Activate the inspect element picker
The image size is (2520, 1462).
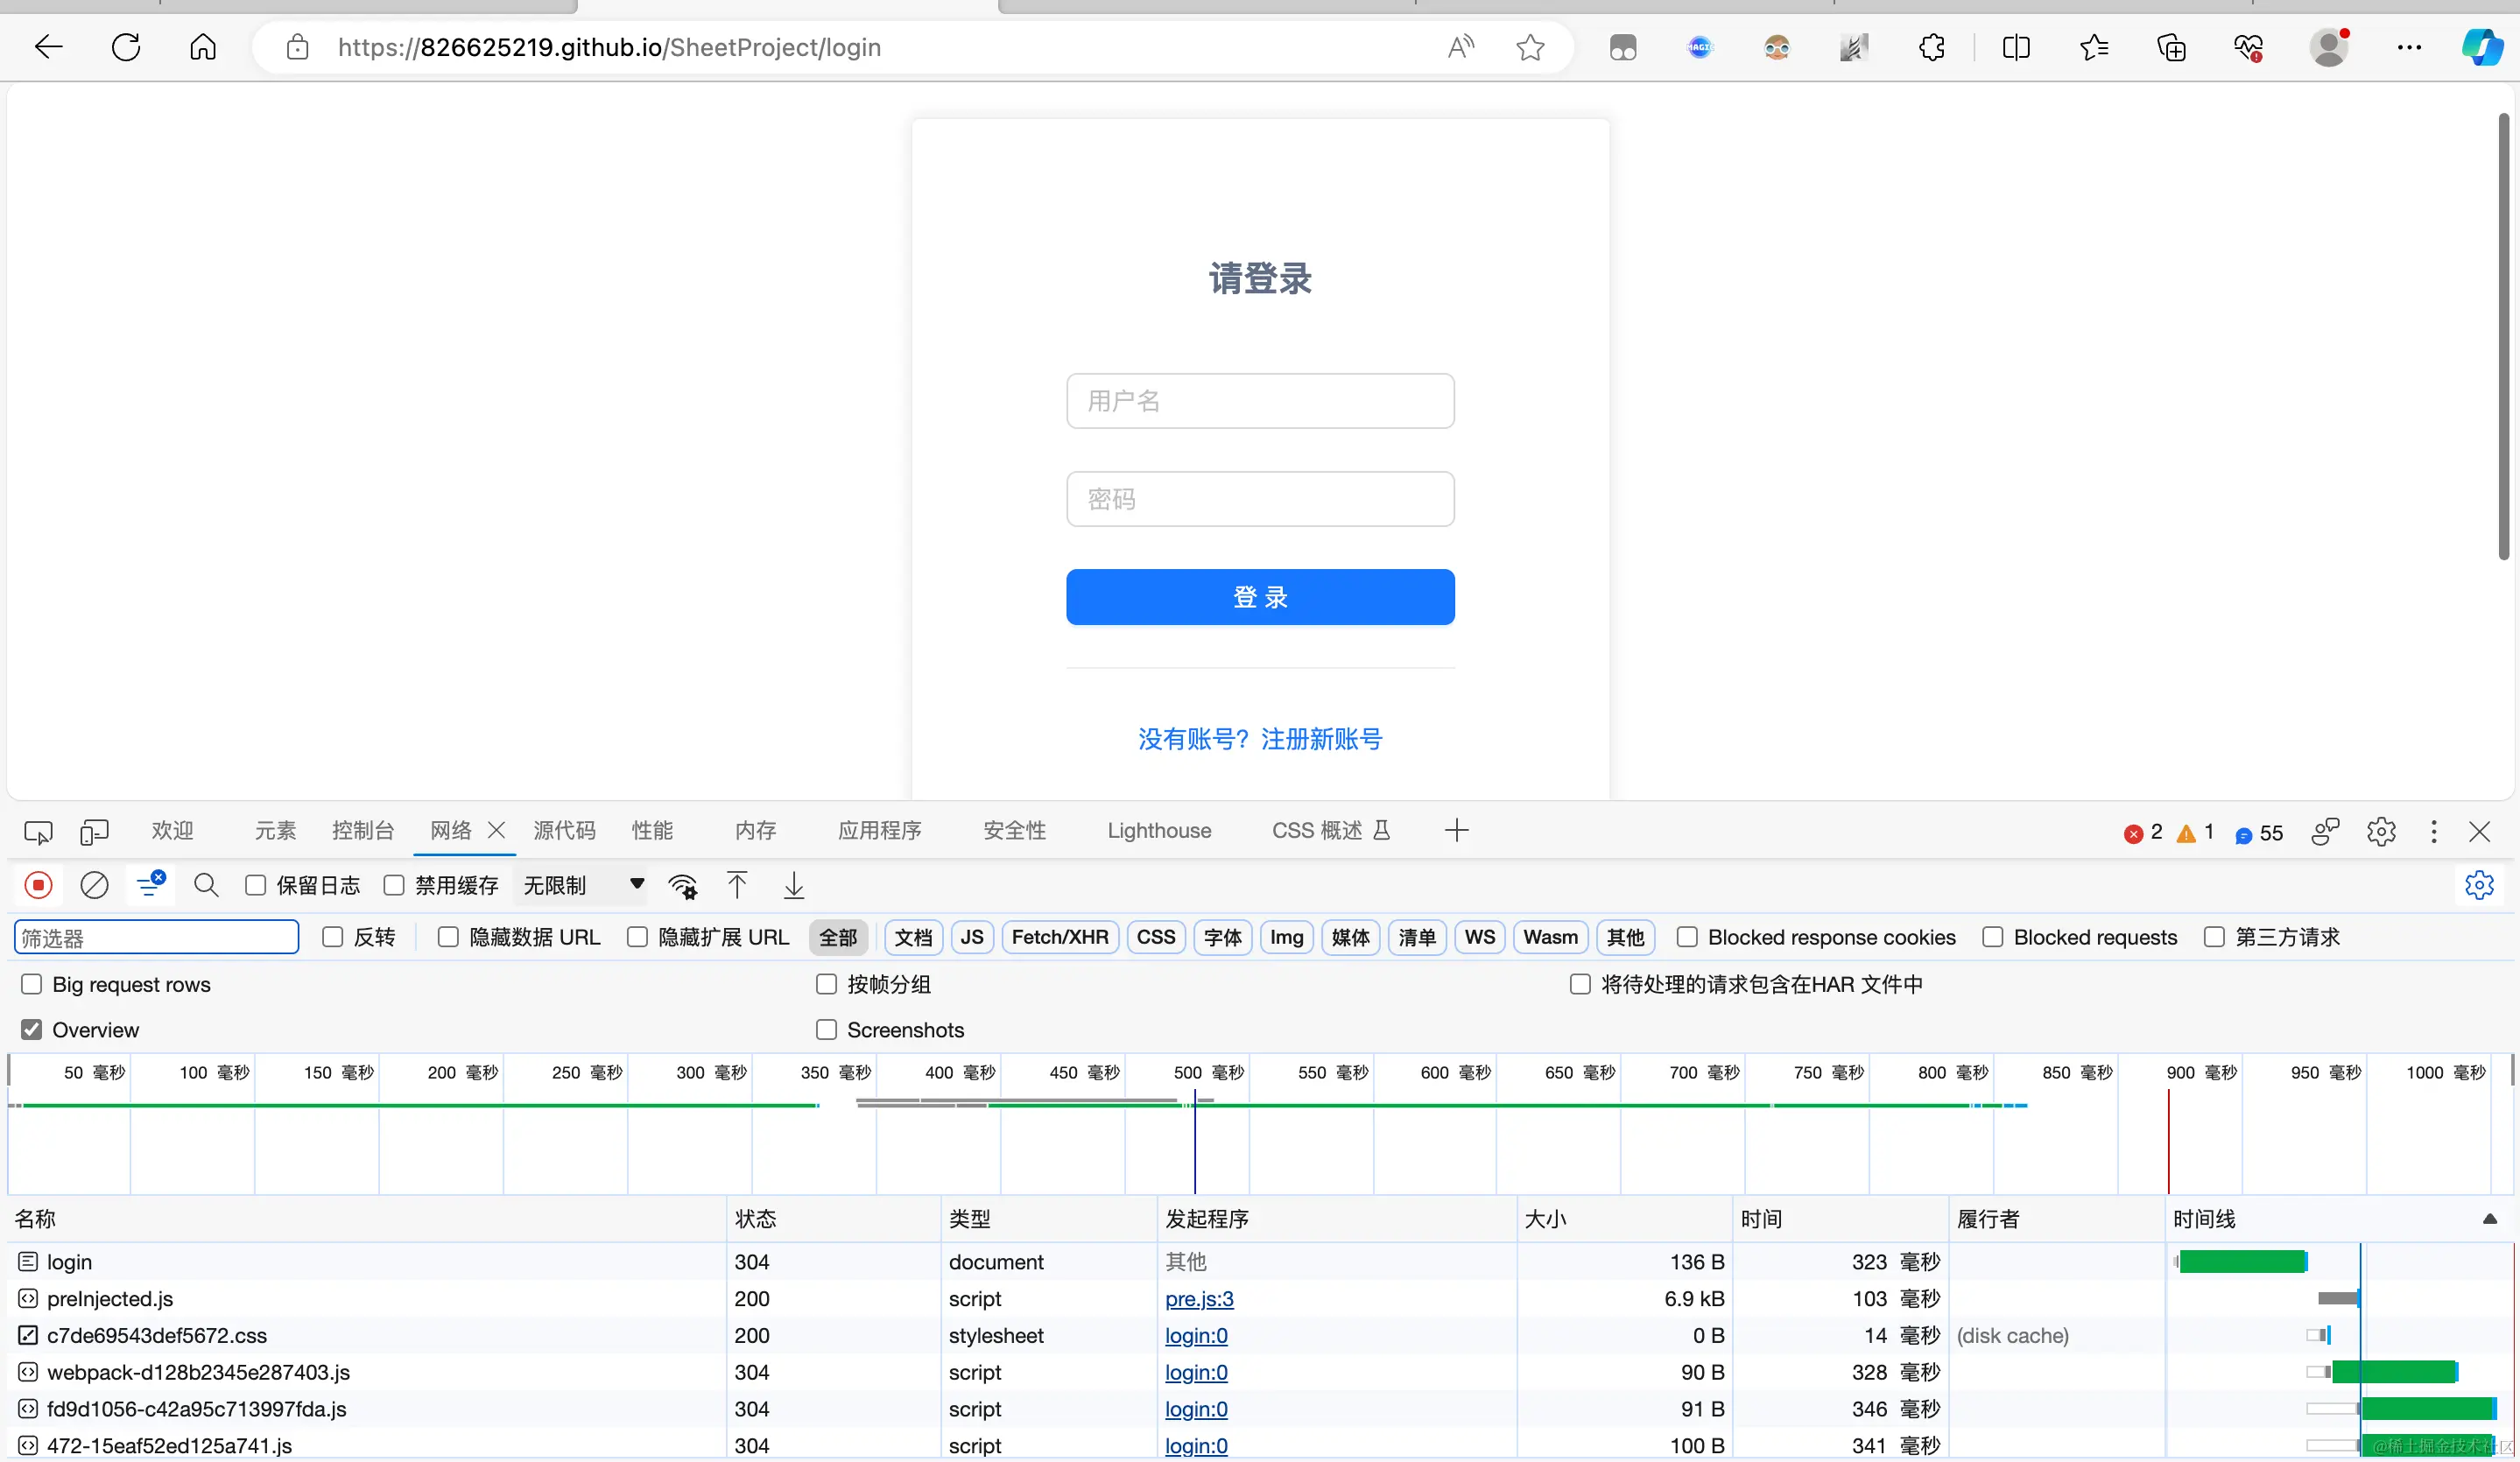[x=38, y=831]
